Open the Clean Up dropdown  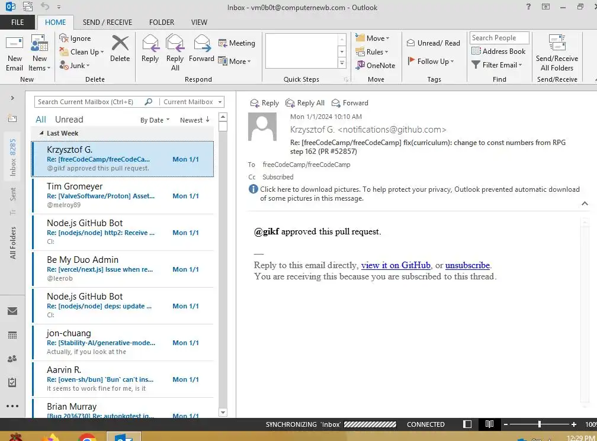[82, 52]
